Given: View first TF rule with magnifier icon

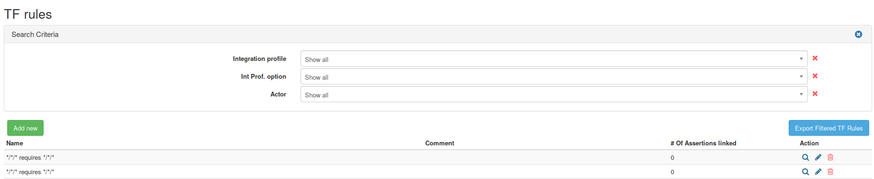Looking at the screenshot, I should tap(805, 157).
